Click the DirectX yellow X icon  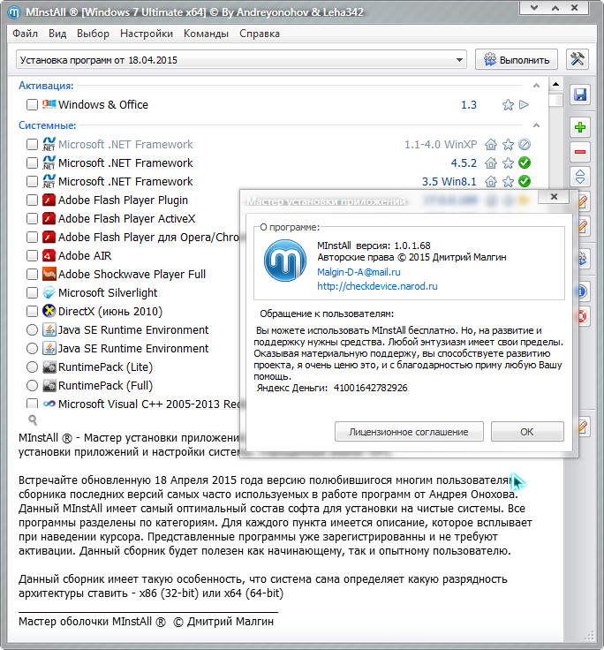(49, 311)
